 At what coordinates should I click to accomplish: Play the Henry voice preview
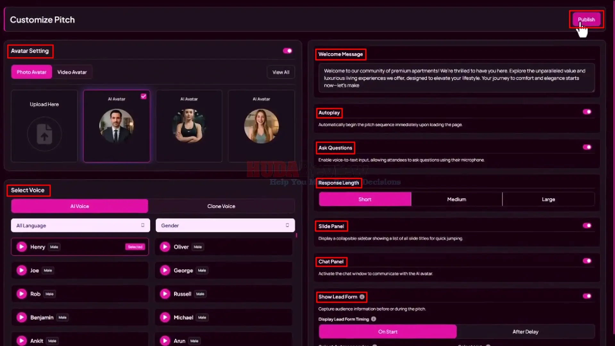21,247
